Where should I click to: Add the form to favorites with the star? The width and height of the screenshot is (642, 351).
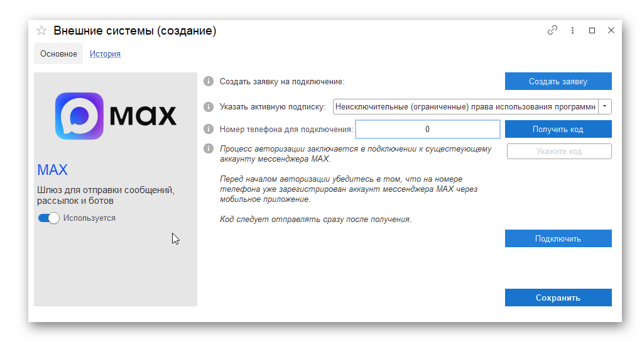(41, 30)
